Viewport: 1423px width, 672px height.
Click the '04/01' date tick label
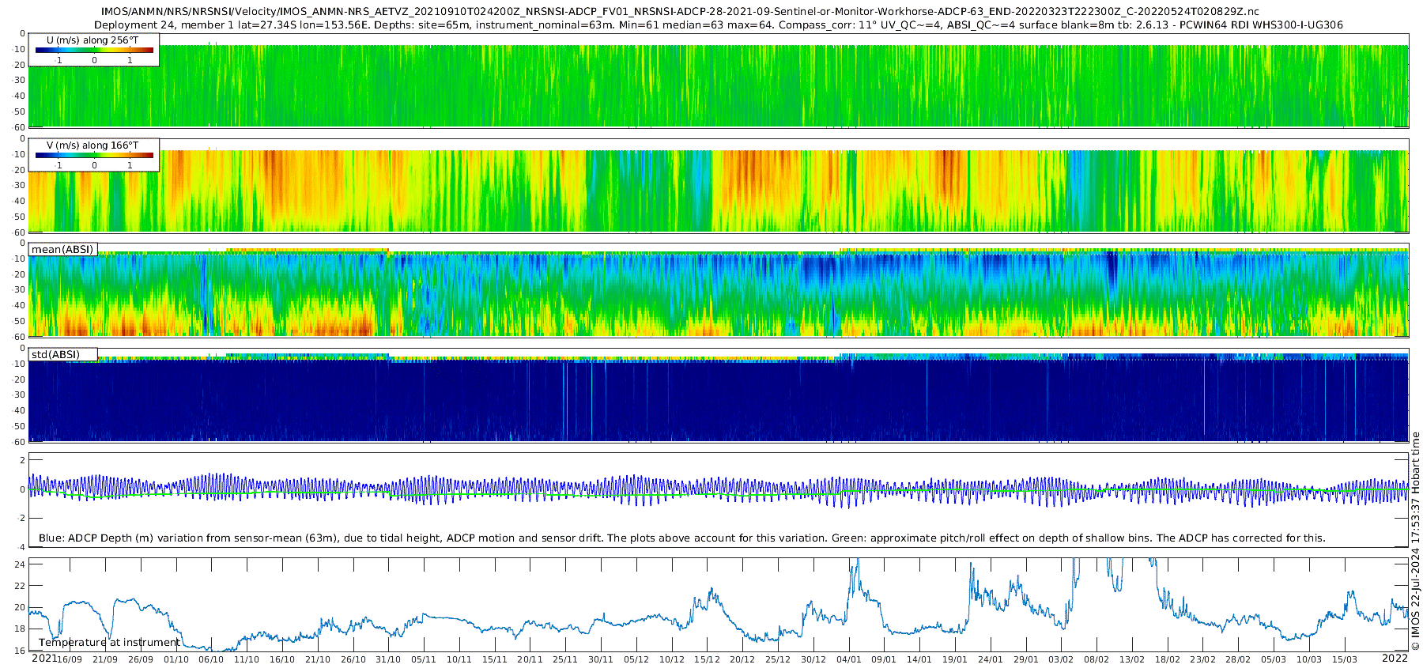(849, 659)
